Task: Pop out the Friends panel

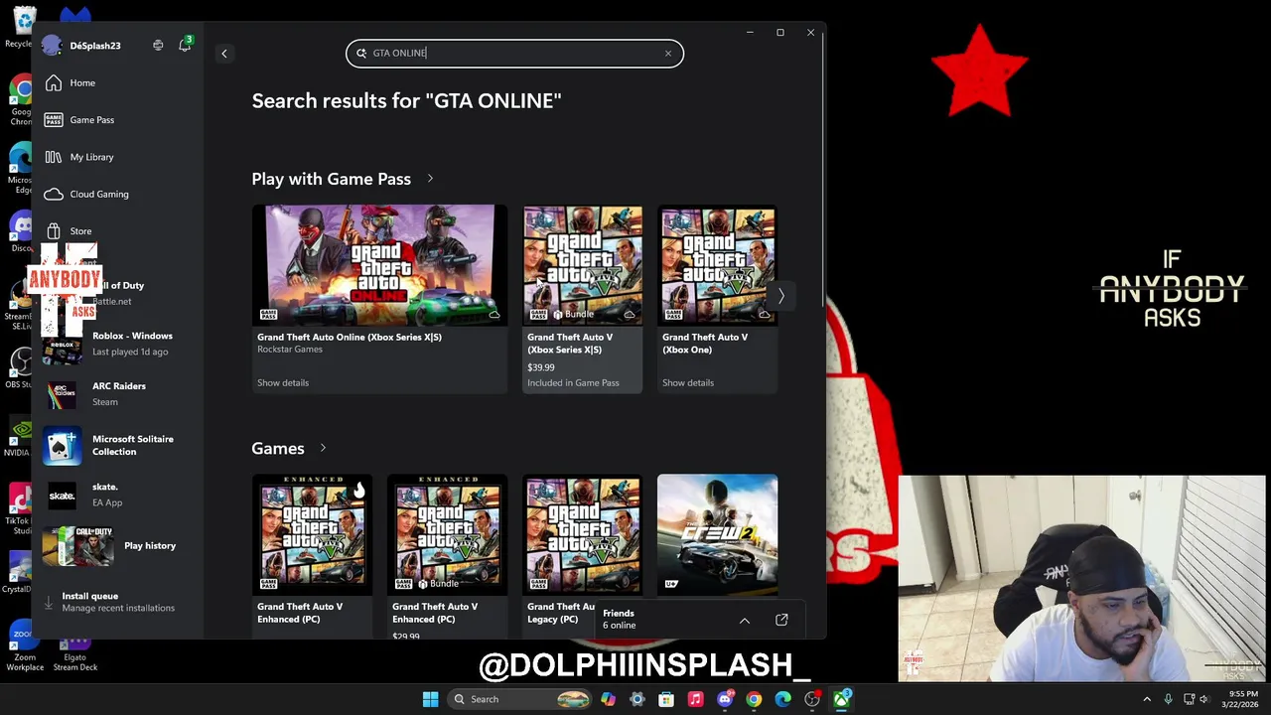Action: 781,621
